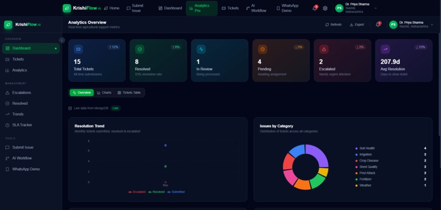This screenshot has height=210, width=441.
Task: Select Analytics Pro in top navigation
Action: [202, 8]
